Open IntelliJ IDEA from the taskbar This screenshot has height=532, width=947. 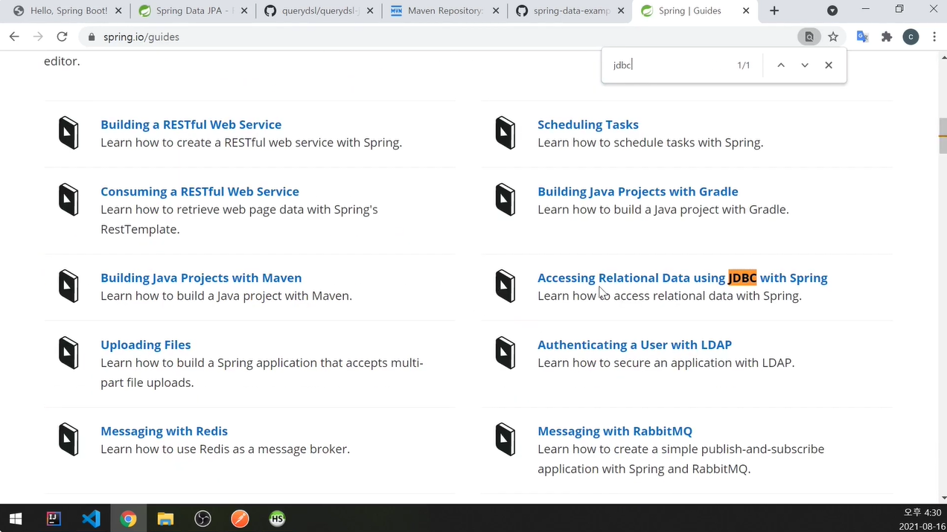click(x=54, y=519)
